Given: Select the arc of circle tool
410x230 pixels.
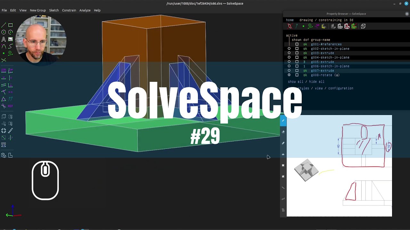Looking at the screenshot, I should point(10,32).
